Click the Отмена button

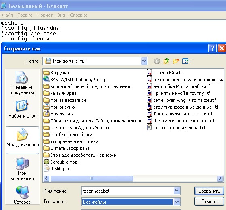point(209,202)
